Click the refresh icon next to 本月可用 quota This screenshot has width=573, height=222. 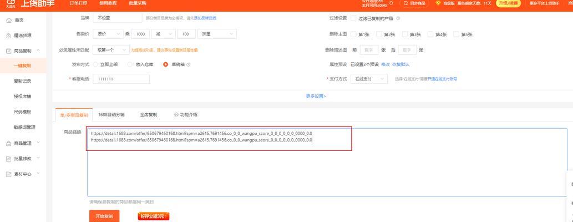(392, 3)
